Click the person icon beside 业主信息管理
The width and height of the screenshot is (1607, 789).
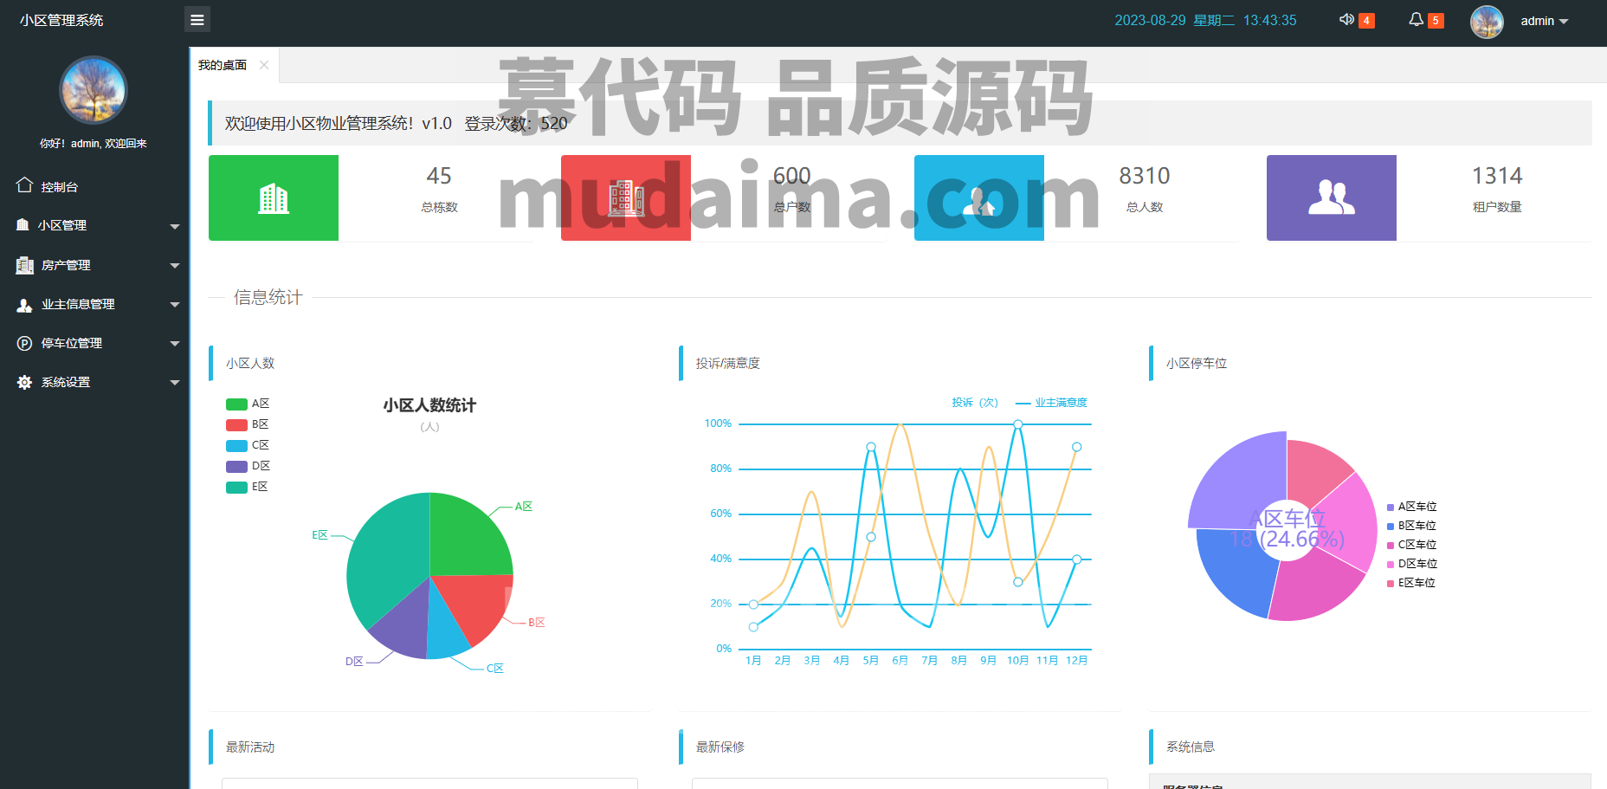24,305
